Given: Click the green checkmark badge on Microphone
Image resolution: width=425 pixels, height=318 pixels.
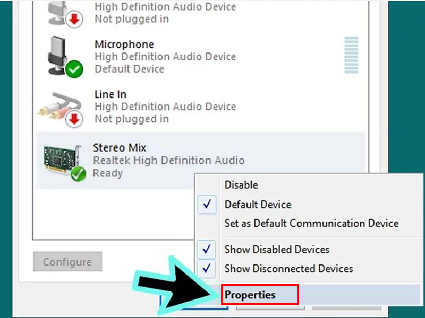Looking at the screenshot, I should [74, 70].
